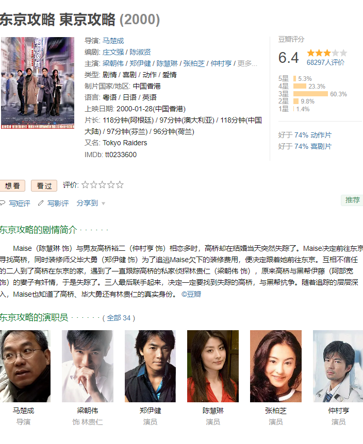
Task: Open screenwriter 庄文强's page
Action: [113, 52]
